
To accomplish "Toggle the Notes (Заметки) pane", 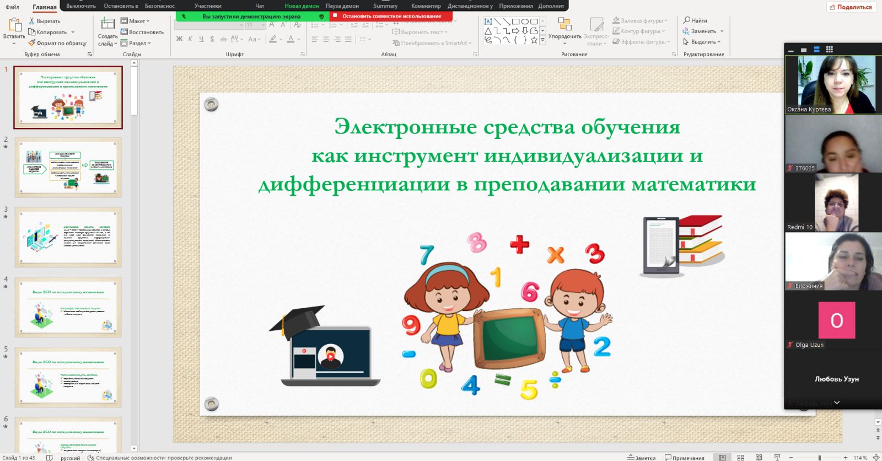I will tap(642, 458).
